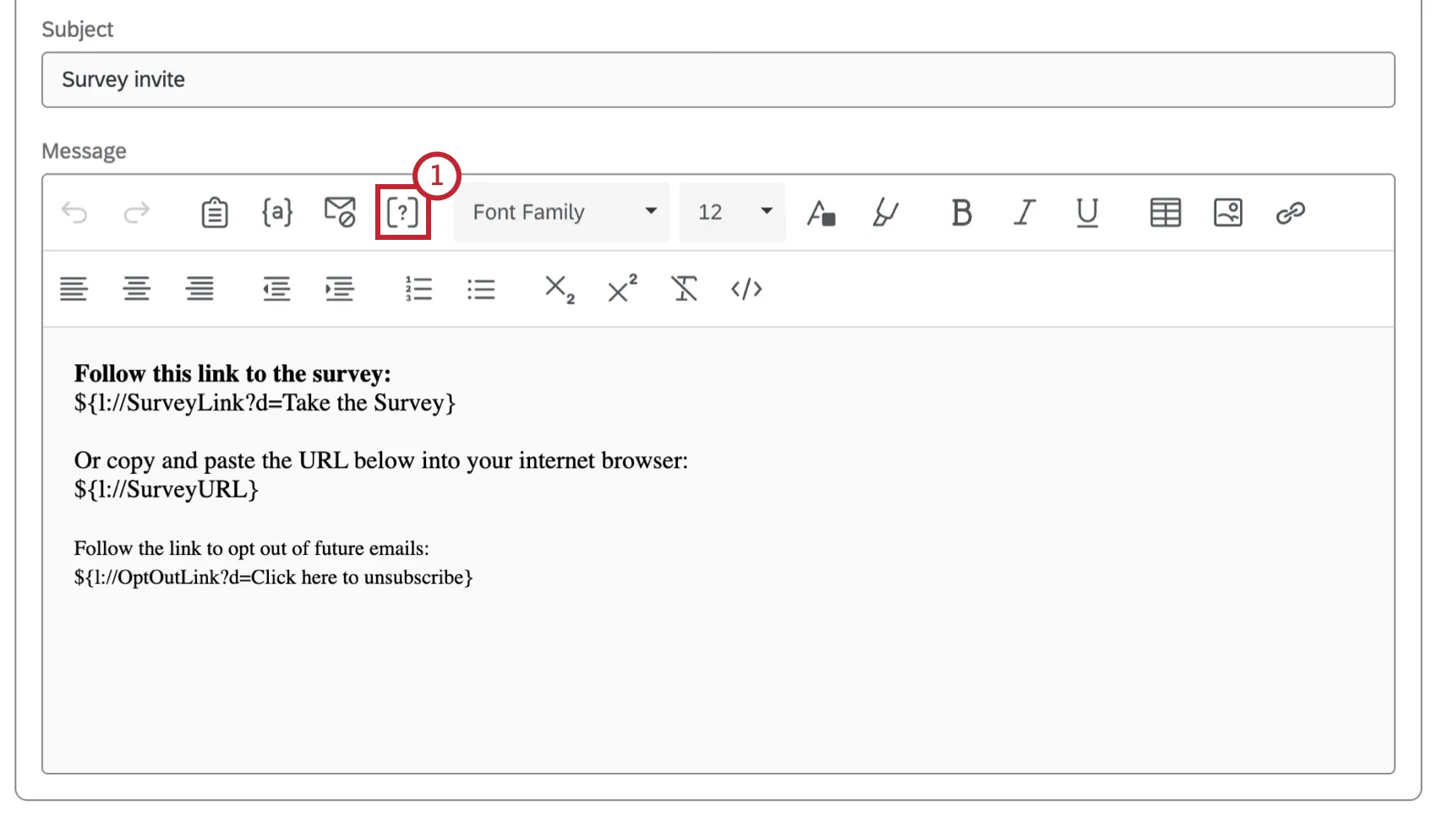Click the undo arrow icon
The width and height of the screenshot is (1437, 826).
[x=74, y=213]
